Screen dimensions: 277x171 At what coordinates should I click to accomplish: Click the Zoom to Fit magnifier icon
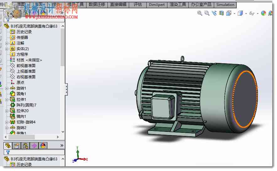200,13
